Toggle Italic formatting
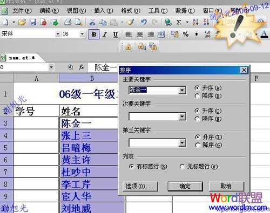Image resolution: width=270 pixels, height=213 pixels. [105, 35]
